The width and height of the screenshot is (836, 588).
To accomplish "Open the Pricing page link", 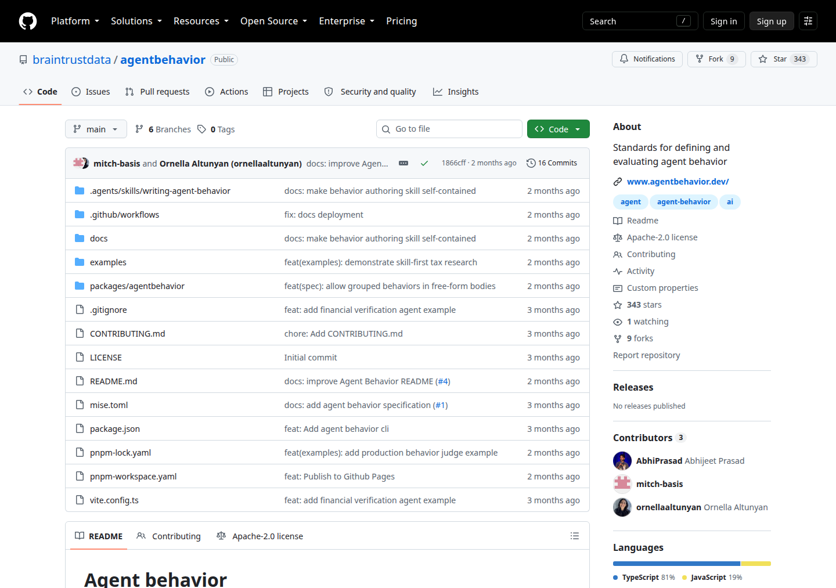I will [x=401, y=21].
